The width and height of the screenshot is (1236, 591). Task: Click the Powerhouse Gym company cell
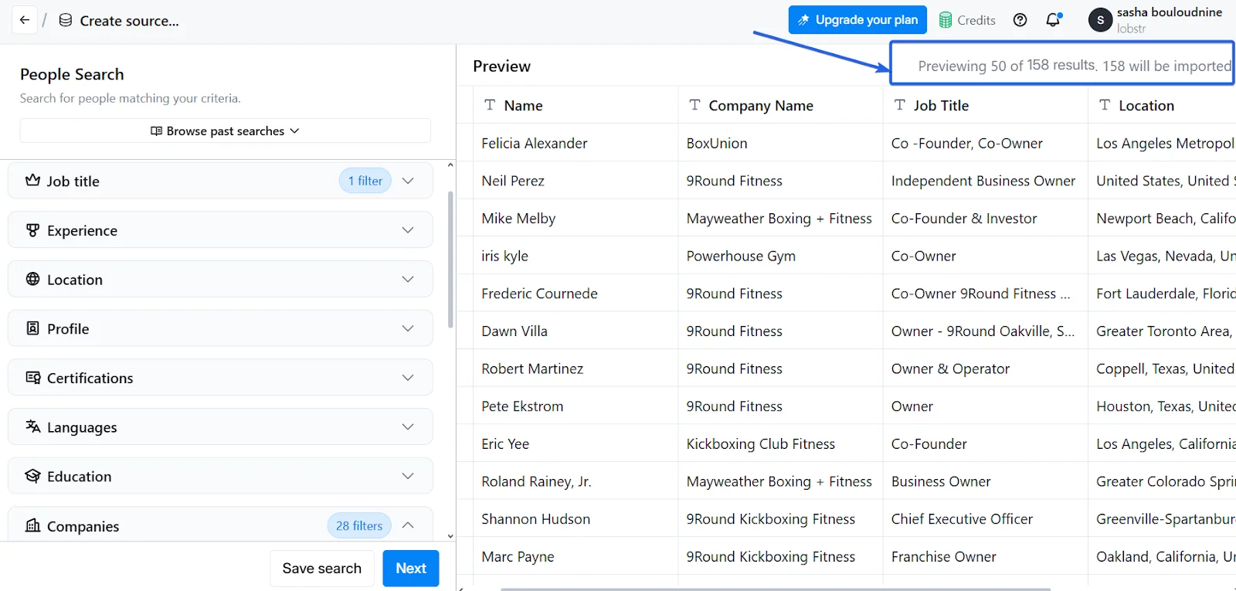(780, 256)
